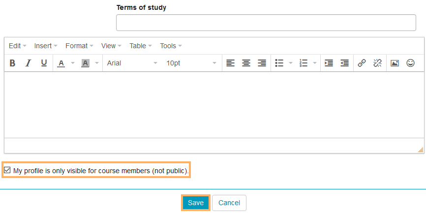Open the Format menu
The width and height of the screenshot is (426, 213).
coord(79,46)
